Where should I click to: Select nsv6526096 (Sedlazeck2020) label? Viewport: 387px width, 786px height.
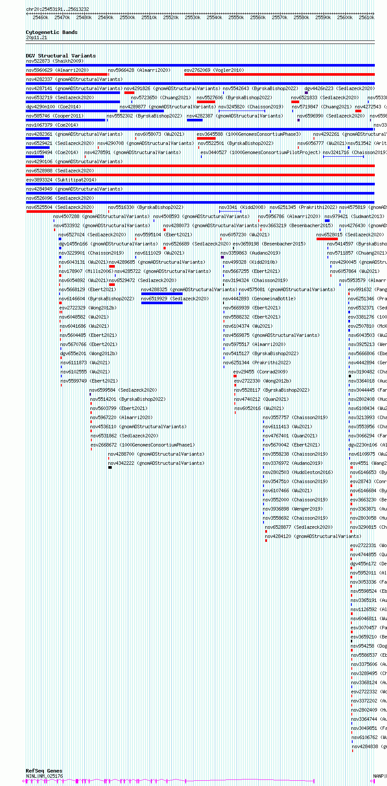60,198
